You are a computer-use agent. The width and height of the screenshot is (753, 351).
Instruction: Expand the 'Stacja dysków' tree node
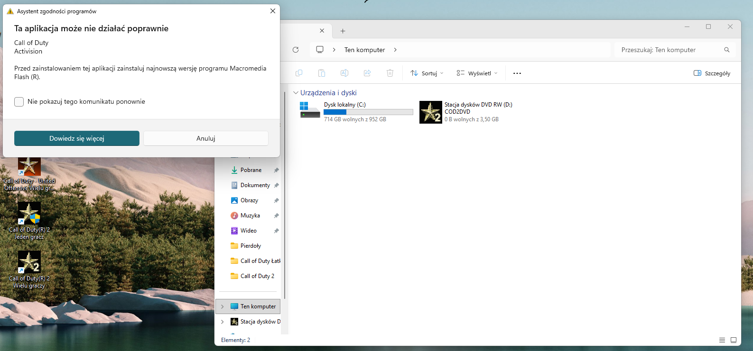click(222, 322)
